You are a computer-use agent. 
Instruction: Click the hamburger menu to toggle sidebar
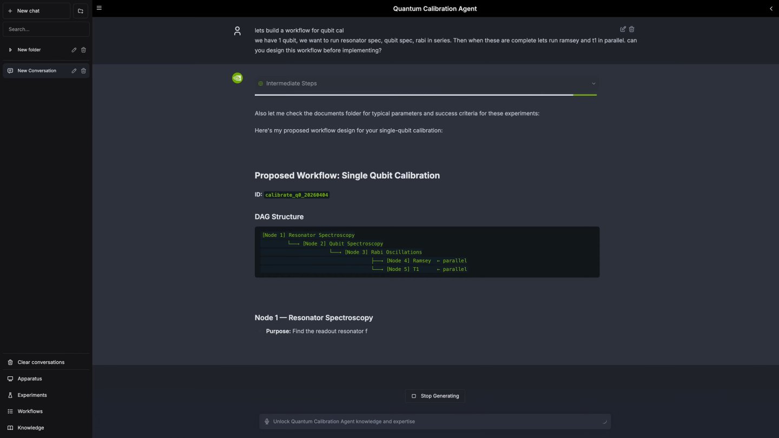[x=99, y=8]
